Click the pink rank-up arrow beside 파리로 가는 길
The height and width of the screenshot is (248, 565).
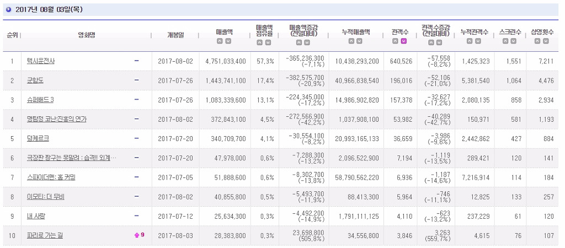[136, 235]
